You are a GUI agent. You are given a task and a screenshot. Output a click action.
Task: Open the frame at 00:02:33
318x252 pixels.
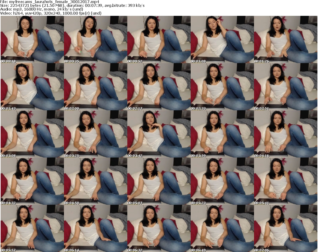[222, 87]
